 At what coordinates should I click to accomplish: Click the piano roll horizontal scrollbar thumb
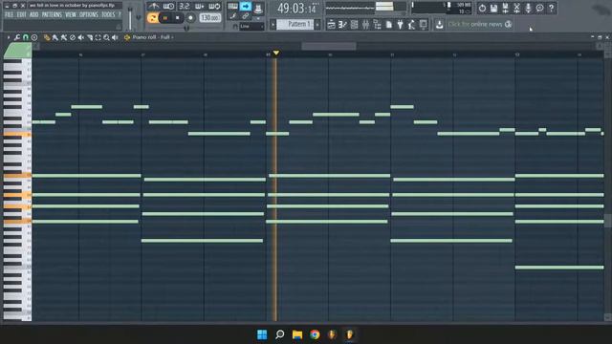tap(329, 47)
